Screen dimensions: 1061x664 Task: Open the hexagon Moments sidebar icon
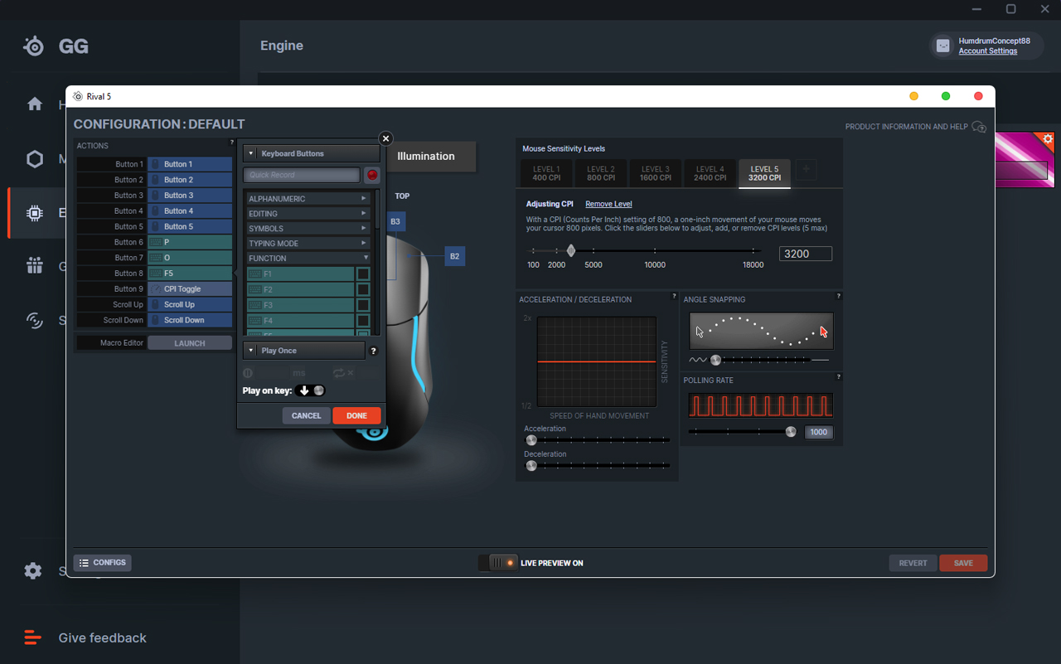point(35,159)
